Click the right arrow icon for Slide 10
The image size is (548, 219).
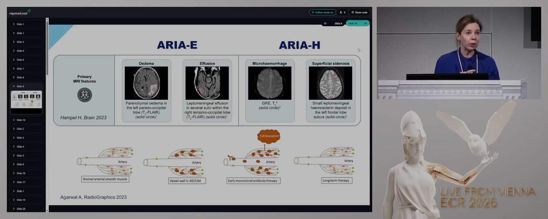(x=365, y=23)
